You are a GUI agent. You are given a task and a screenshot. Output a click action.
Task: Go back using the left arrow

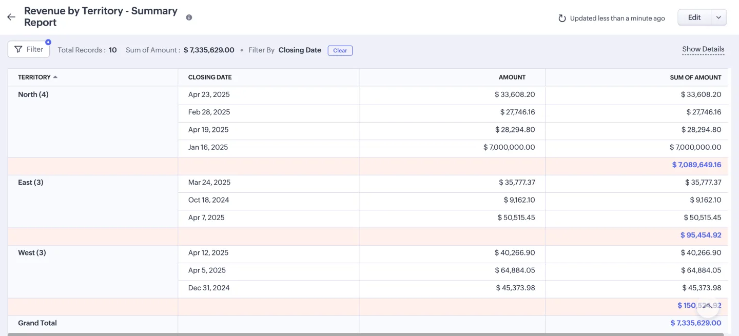(11, 17)
